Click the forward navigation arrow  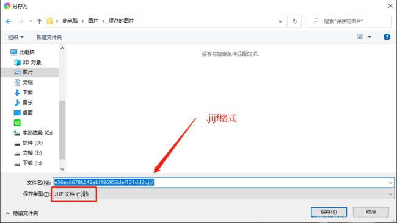point(21,21)
